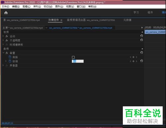The height and width of the screenshot is (128, 166).
Task: Click the 00;00;07;15 timecode display
Action: 7,123
